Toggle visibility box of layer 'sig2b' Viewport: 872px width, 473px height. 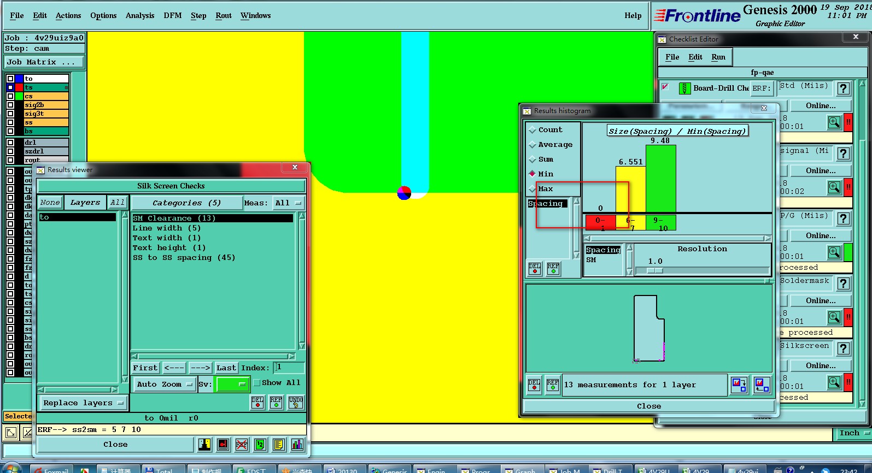click(10, 105)
